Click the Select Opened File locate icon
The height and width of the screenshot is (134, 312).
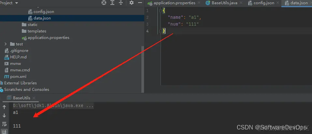[104, 3]
